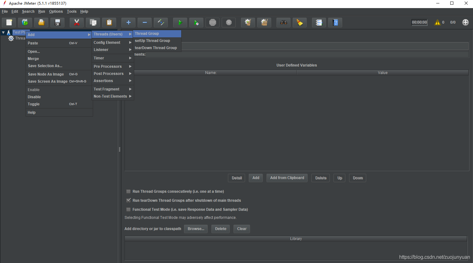Image resolution: width=473 pixels, height=263 pixels.
Task: Click the Value column header
Action: coord(383,73)
